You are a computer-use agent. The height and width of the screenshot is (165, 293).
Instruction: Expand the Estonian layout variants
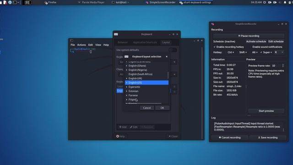click(127, 91)
